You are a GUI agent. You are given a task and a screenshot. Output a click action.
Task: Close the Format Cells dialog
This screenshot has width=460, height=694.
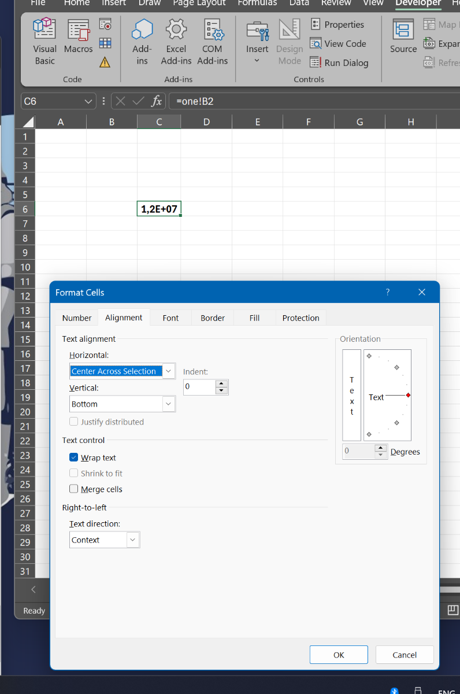click(x=422, y=292)
